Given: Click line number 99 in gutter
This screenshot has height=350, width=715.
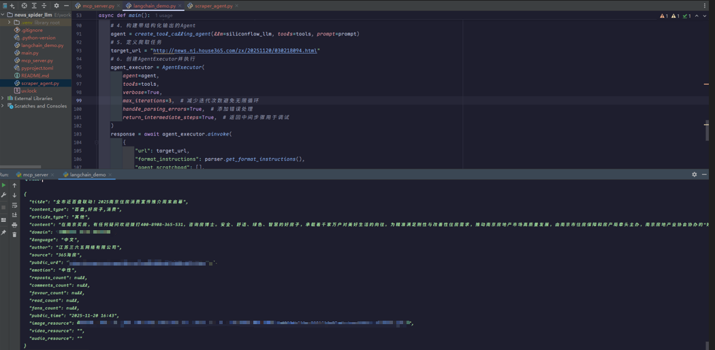Looking at the screenshot, I should coord(80,100).
